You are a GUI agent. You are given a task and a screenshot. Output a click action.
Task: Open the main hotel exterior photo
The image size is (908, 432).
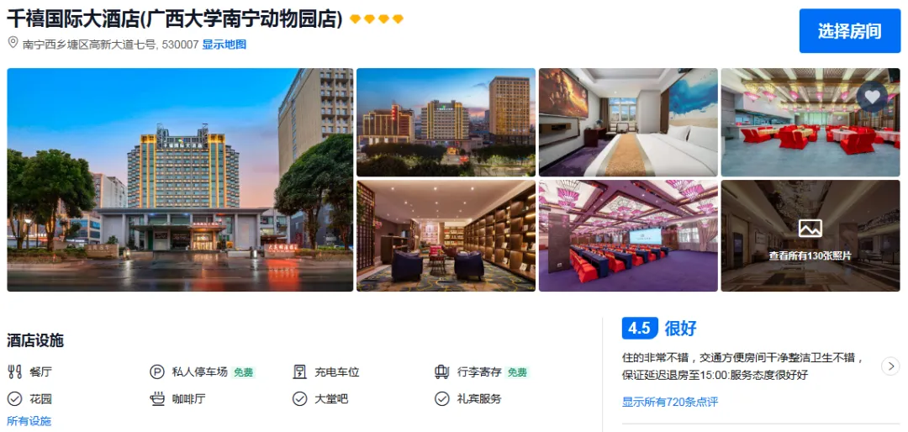tap(180, 180)
